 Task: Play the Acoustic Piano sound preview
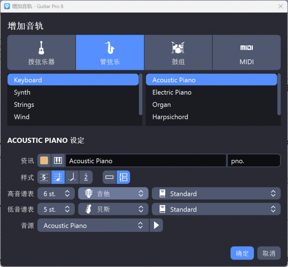[156, 226]
